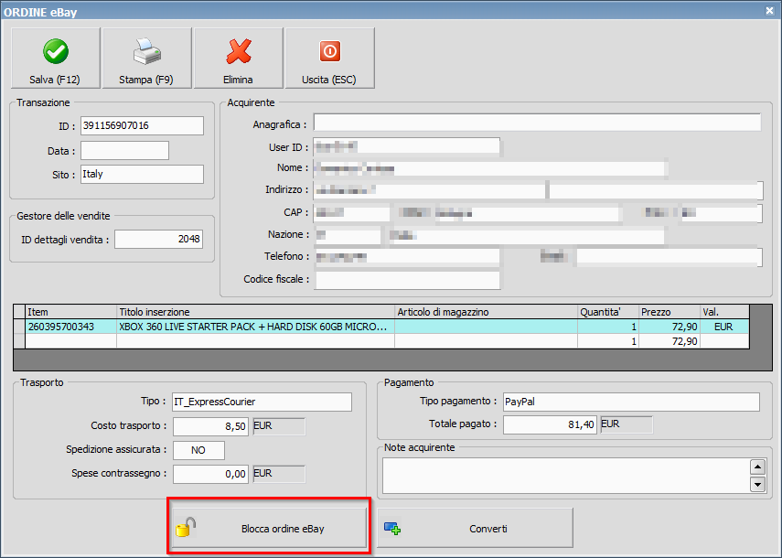Click the transaction ID field 391156907016
Screen dimensions: 782x558
[x=142, y=125]
